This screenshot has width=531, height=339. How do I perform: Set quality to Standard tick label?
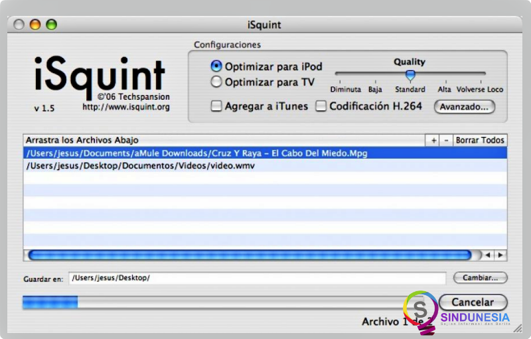(410, 90)
